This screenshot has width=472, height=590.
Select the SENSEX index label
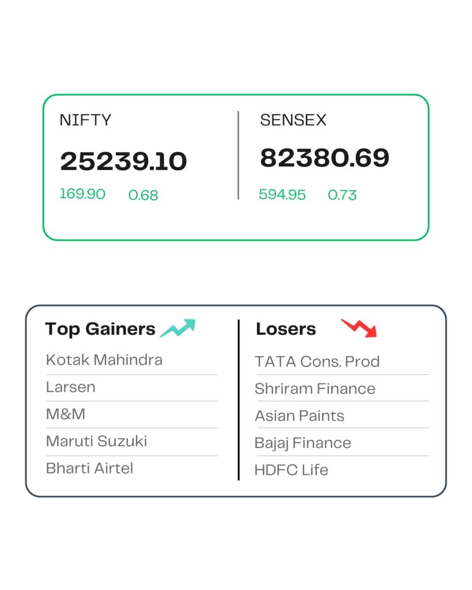[x=293, y=120]
